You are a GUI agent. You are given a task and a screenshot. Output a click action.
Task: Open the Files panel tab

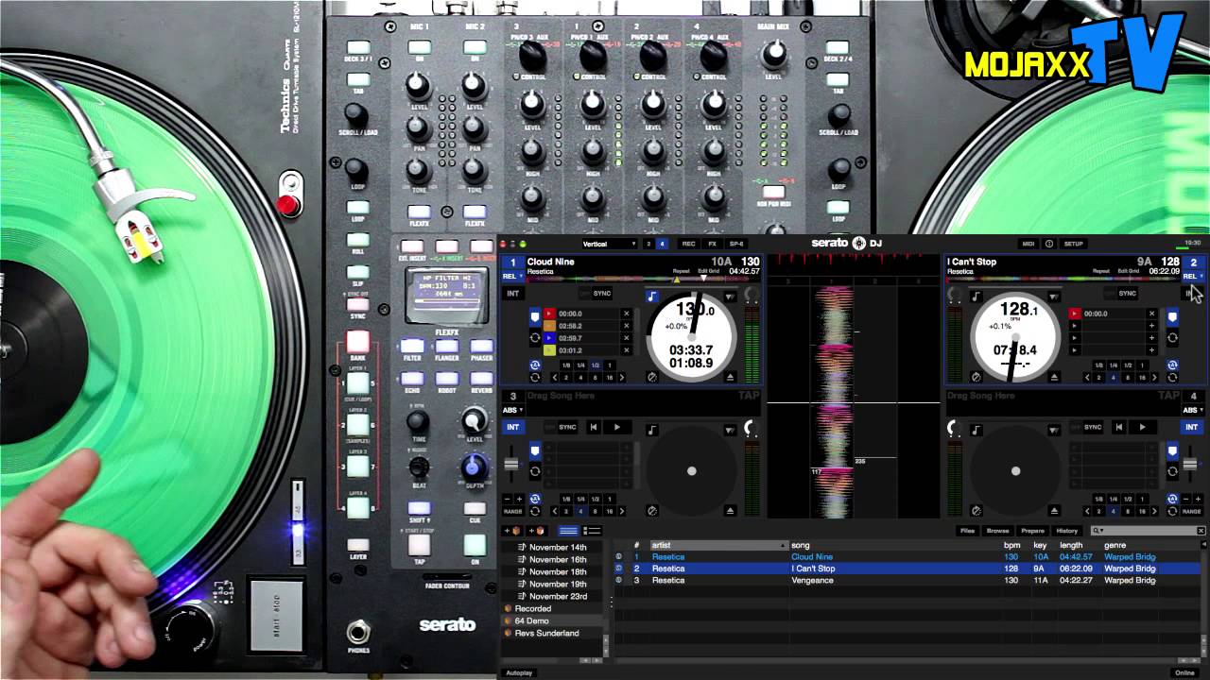click(967, 531)
